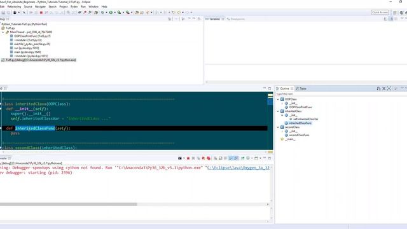
Task: Click the Open Perspective icon beside Quick Access
Action: click(x=394, y=13)
